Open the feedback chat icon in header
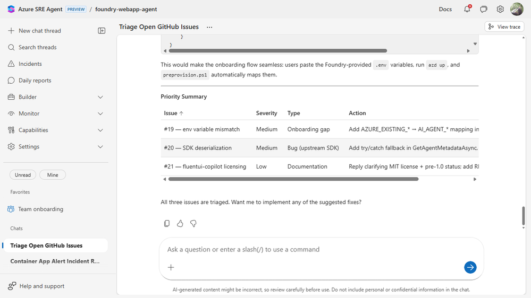This screenshot has height=298, width=531. (x=484, y=9)
